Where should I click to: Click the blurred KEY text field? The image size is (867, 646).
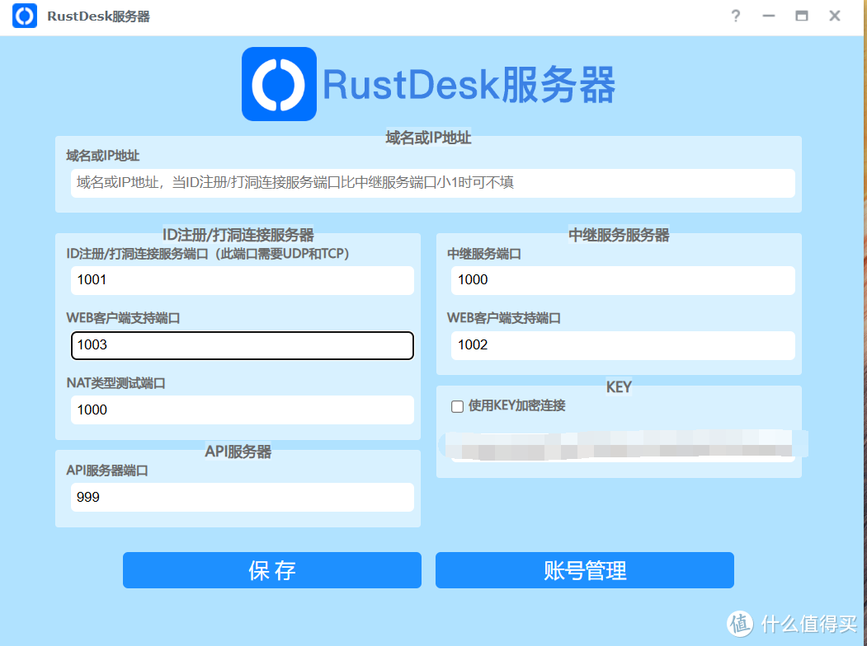[x=623, y=447]
